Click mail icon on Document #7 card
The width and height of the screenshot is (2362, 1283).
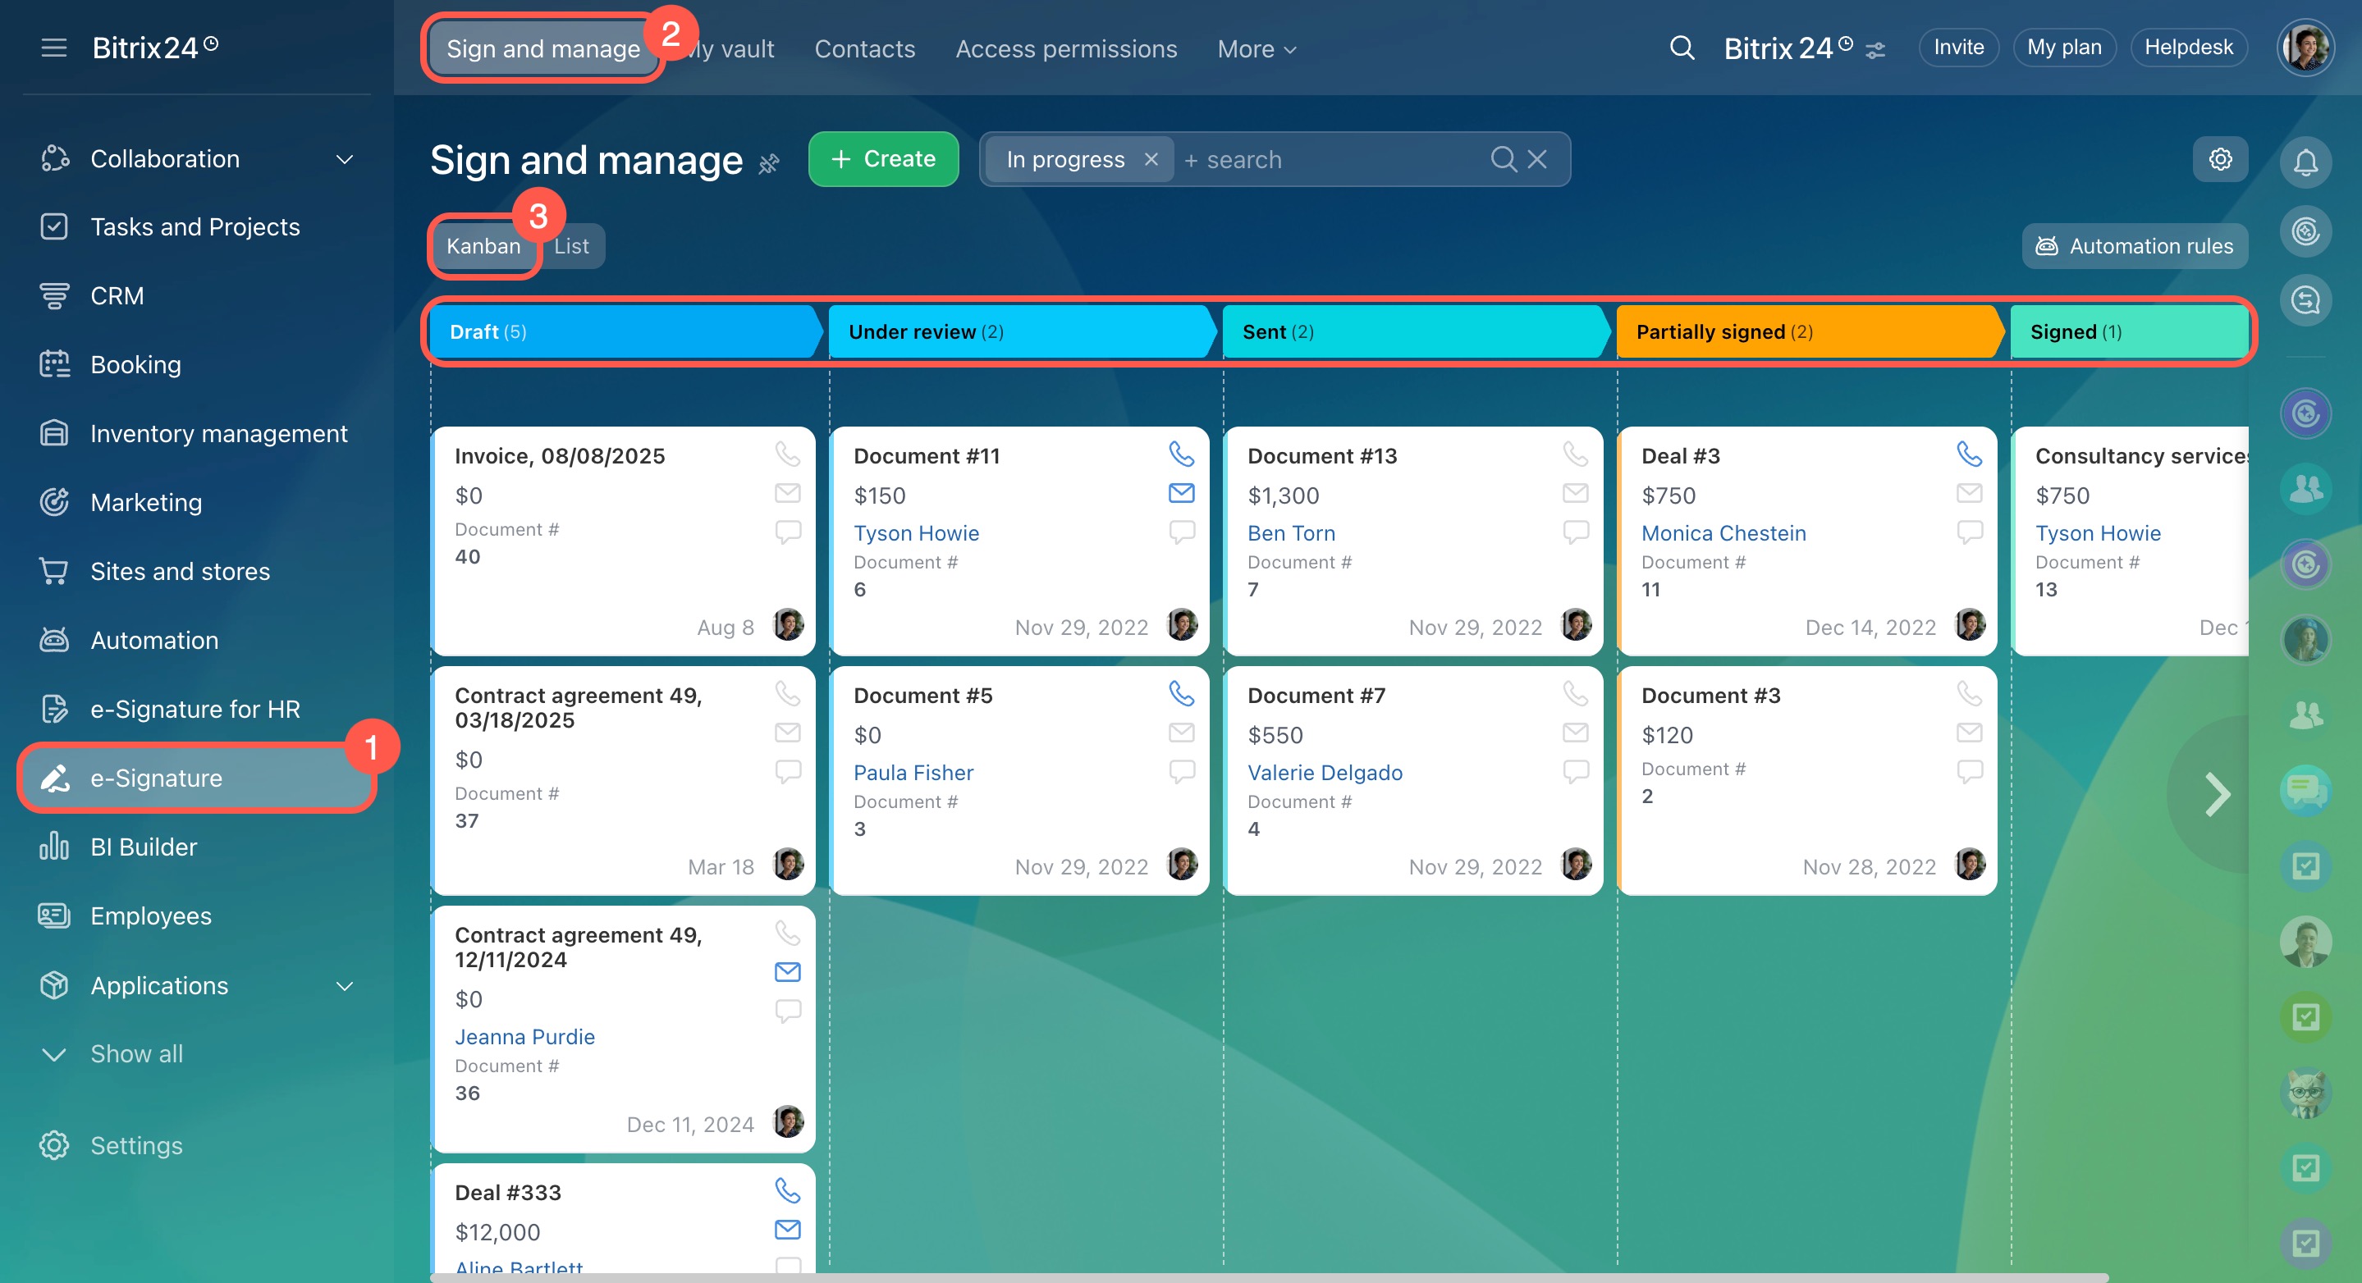coord(1575,733)
